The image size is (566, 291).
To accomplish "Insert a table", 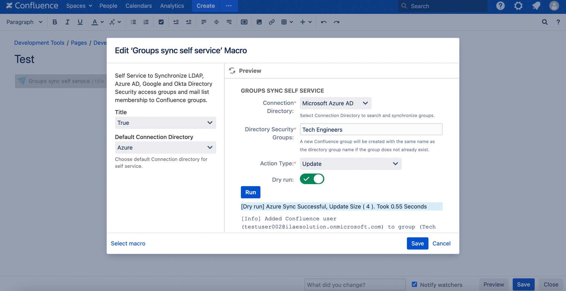I will [284, 22].
